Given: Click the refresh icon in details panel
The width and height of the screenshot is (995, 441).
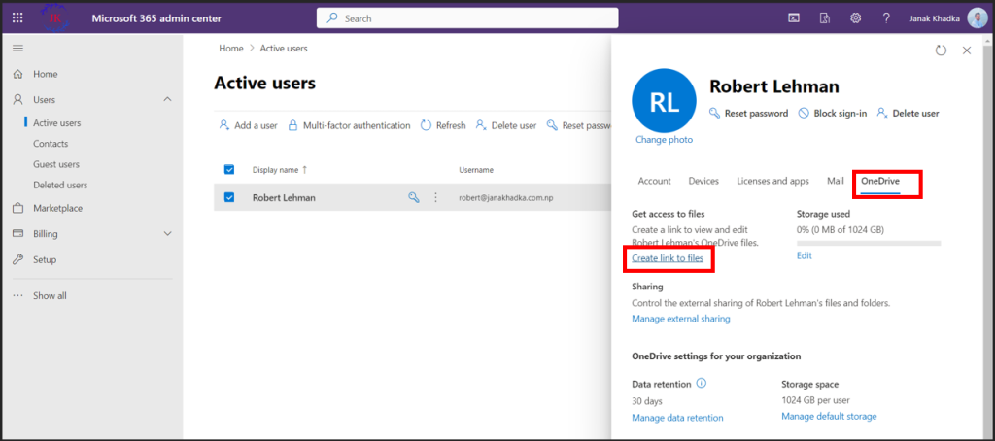Looking at the screenshot, I should [x=941, y=51].
